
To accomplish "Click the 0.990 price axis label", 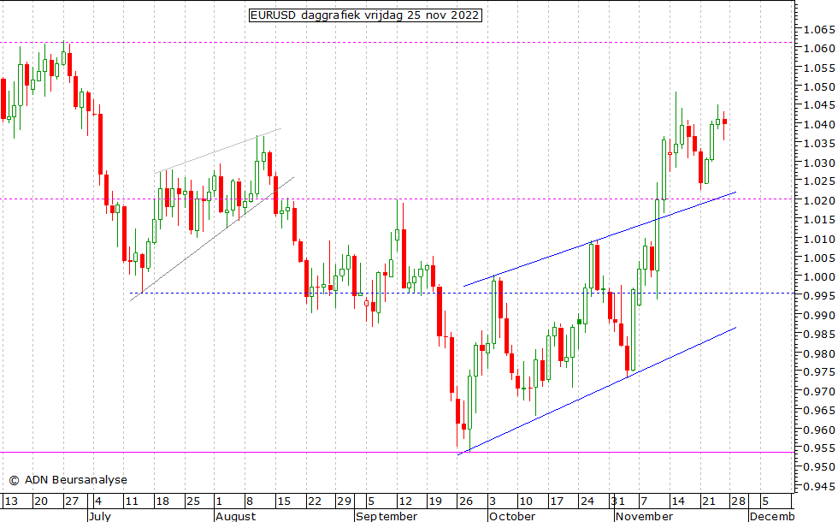I will [x=819, y=315].
